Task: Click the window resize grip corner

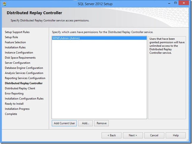Action: pyautogui.click(x=187, y=140)
